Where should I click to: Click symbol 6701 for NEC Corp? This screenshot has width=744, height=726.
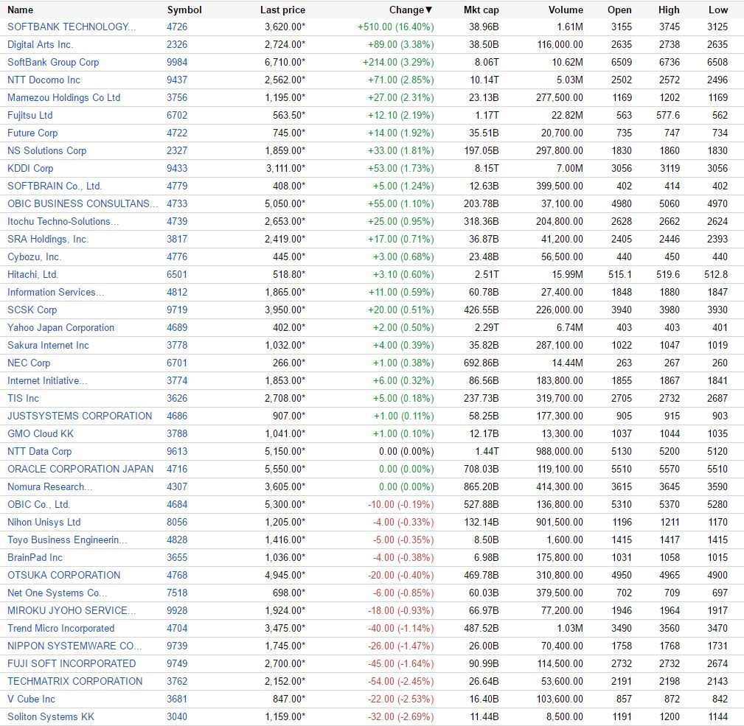177,363
